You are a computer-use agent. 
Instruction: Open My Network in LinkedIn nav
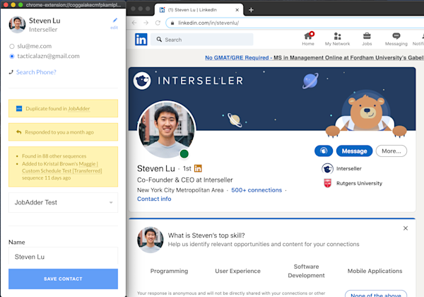[x=337, y=39]
